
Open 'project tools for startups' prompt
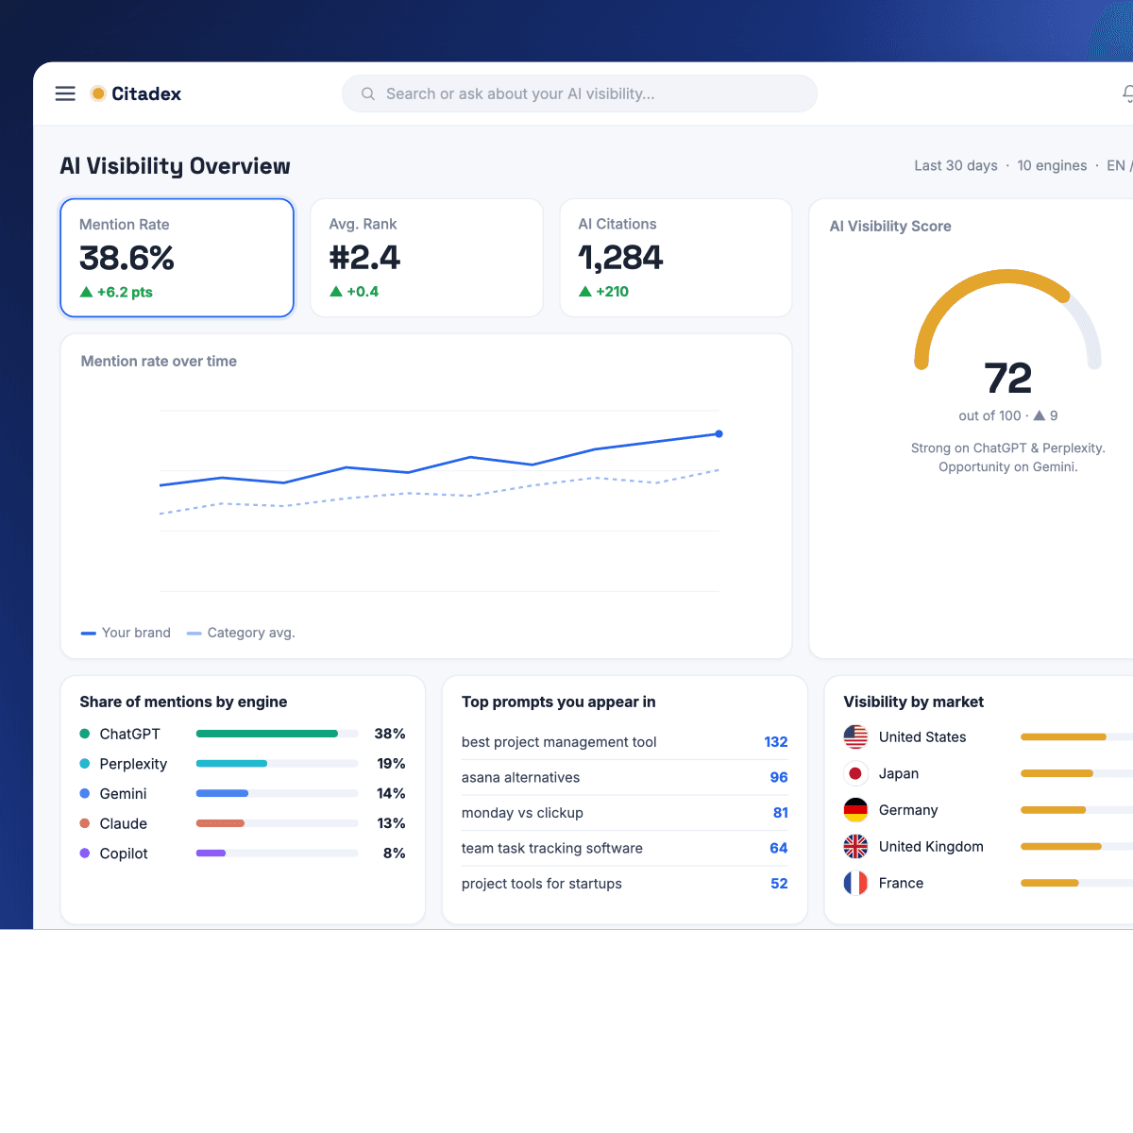coord(625,884)
